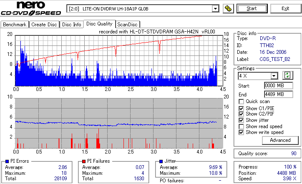Click the Exit button

285,8
